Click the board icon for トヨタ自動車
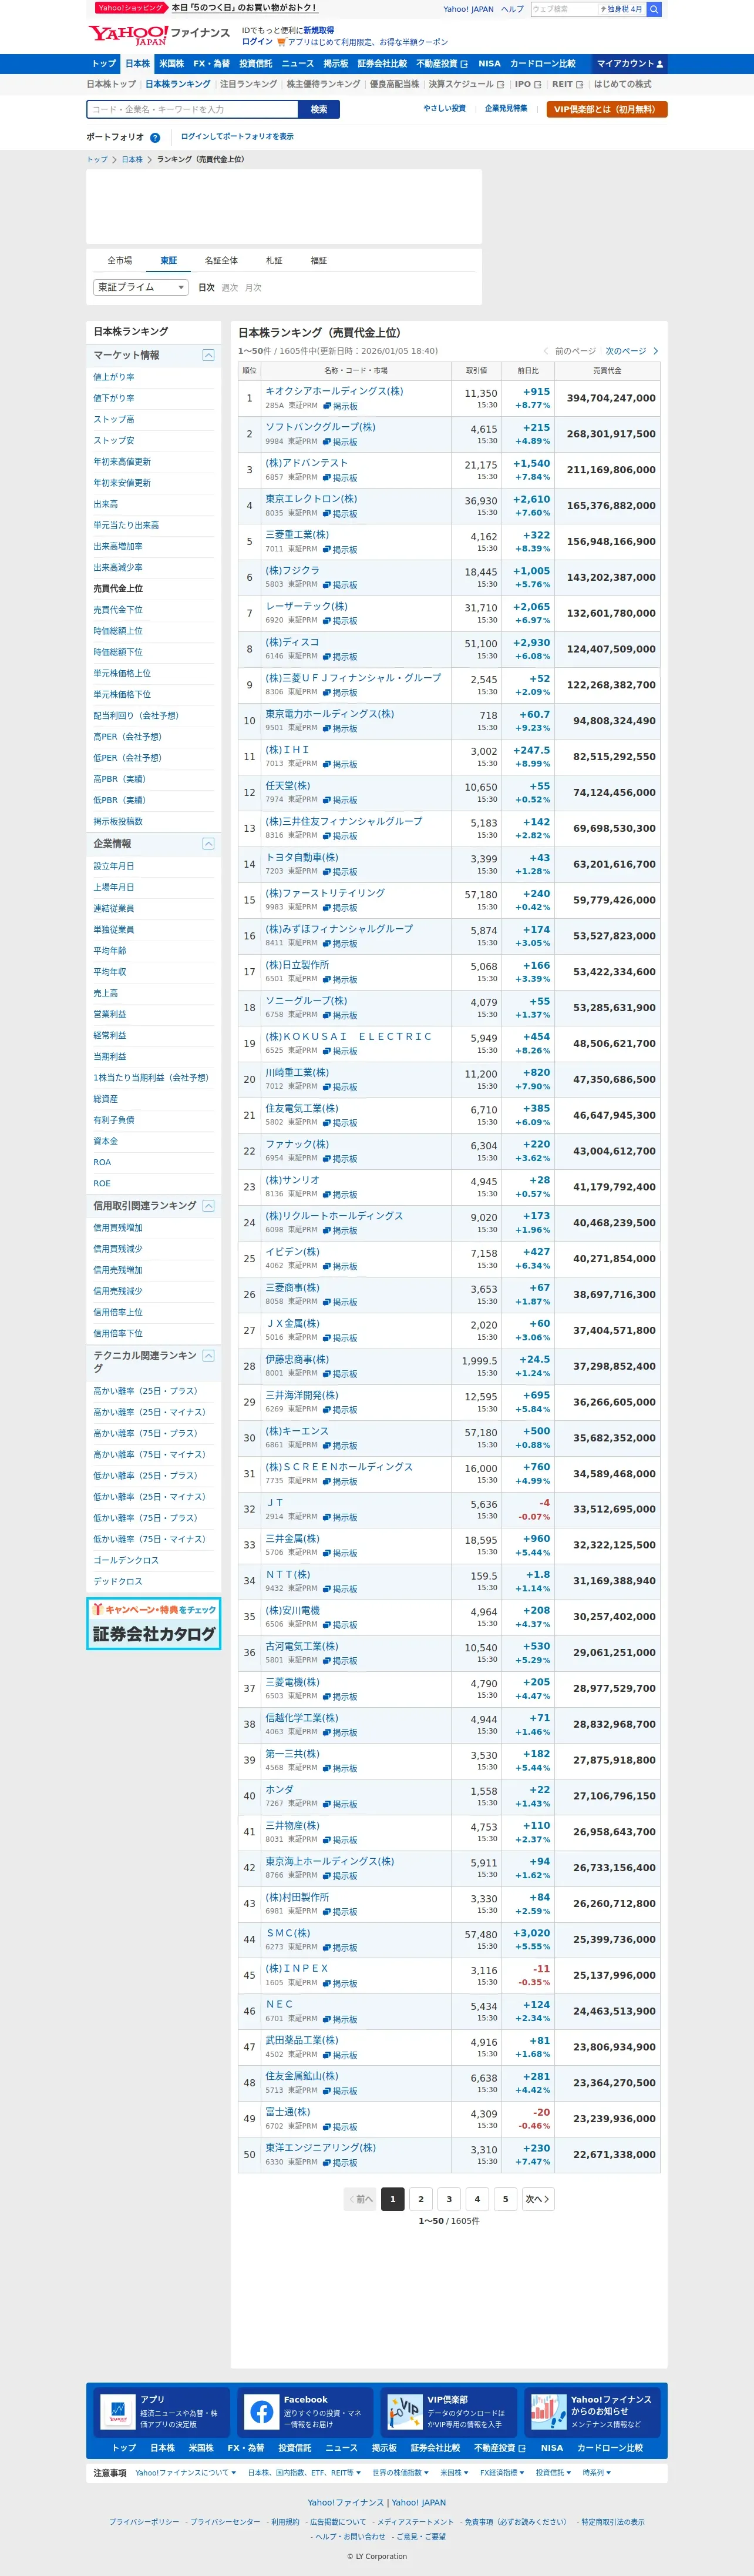Image resolution: width=754 pixels, height=2576 pixels. (x=326, y=872)
